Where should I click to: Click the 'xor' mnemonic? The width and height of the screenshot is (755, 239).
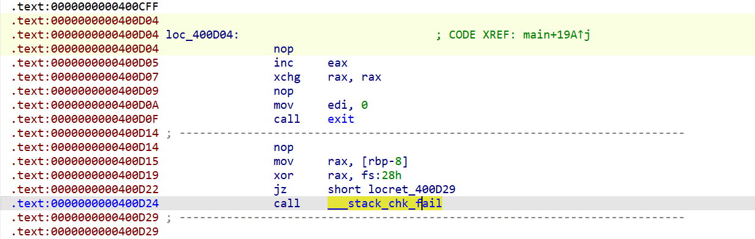pos(283,175)
